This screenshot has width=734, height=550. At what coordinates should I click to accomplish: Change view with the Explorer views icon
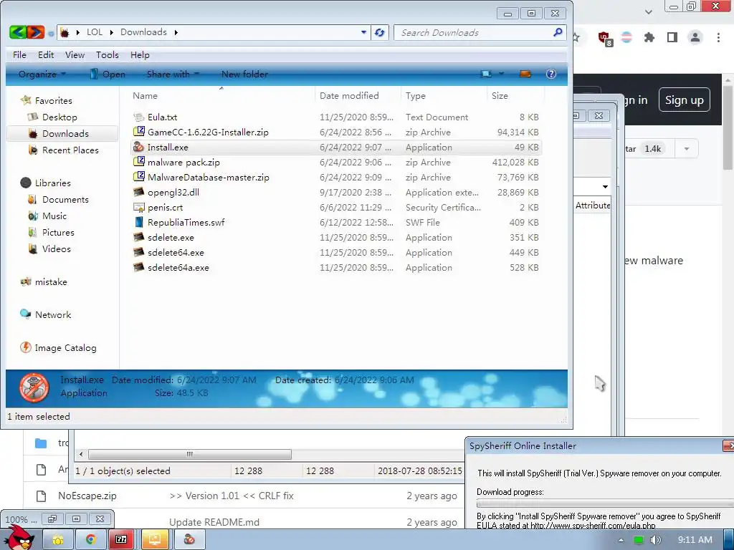(x=487, y=74)
